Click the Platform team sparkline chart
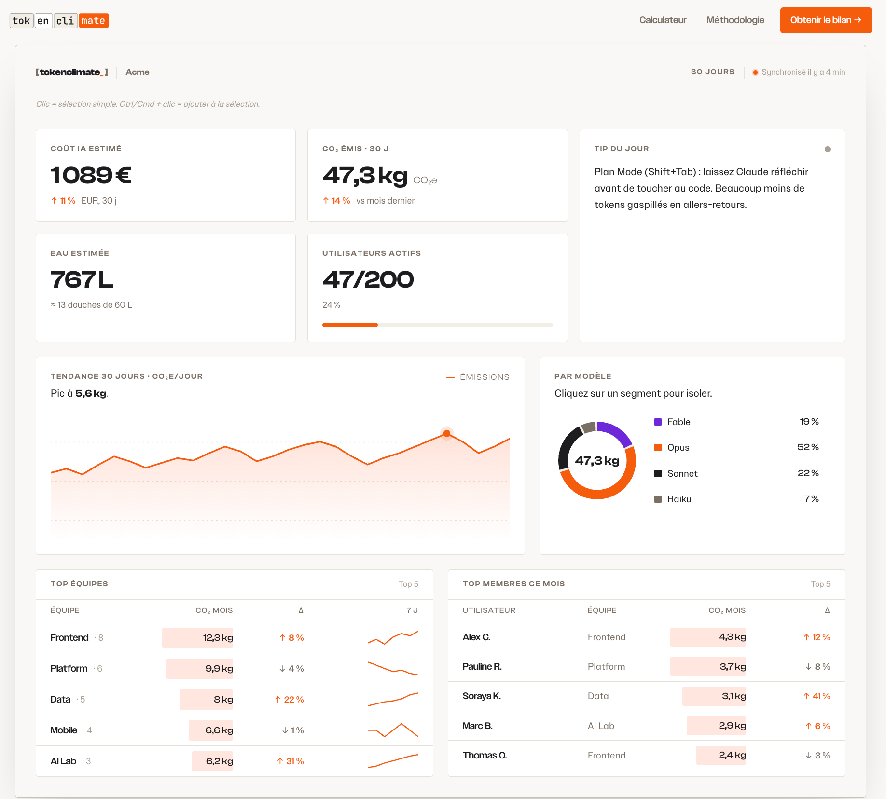Image resolution: width=886 pixels, height=799 pixels. 393,668
